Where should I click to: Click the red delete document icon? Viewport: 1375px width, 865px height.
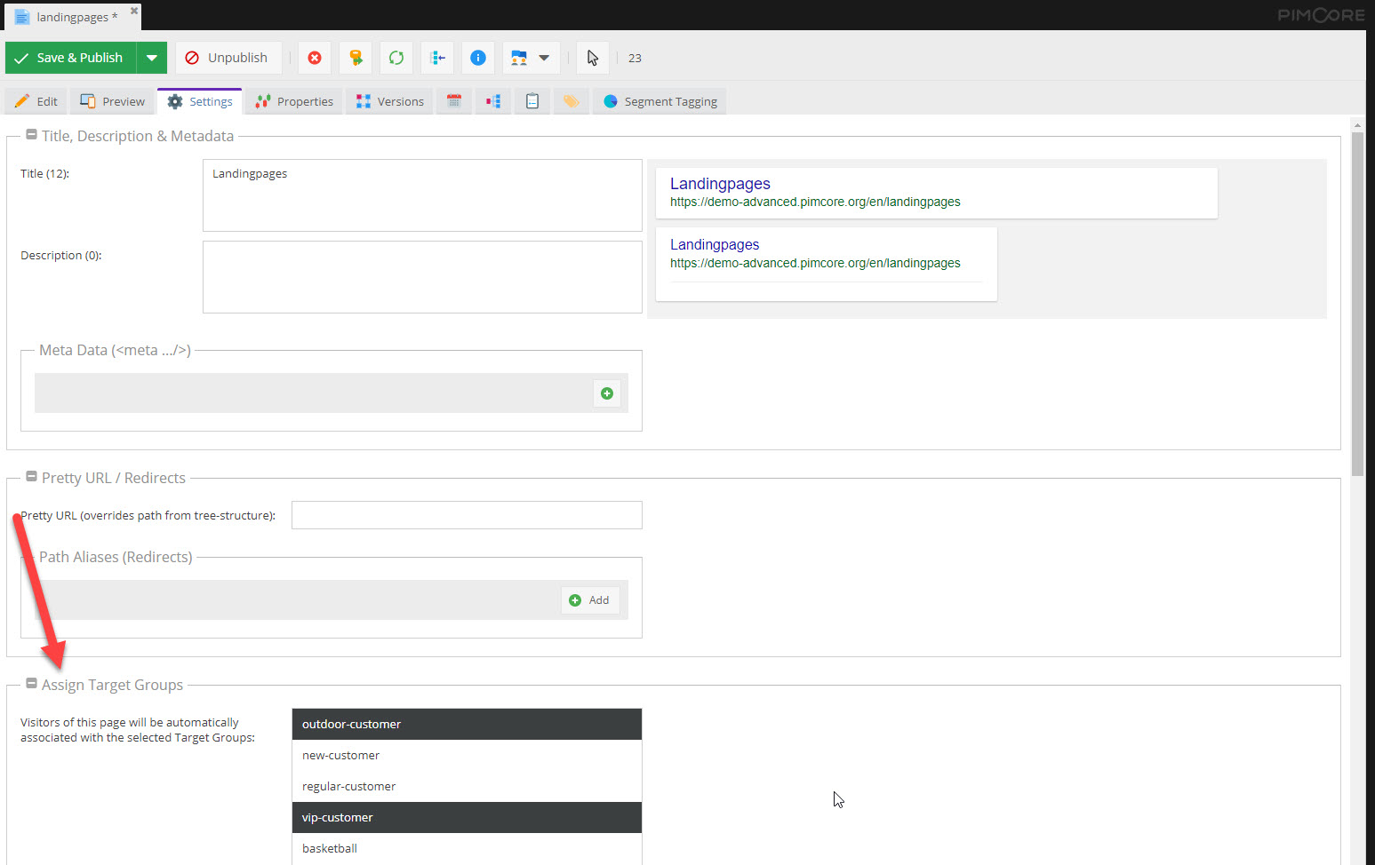click(315, 58)
